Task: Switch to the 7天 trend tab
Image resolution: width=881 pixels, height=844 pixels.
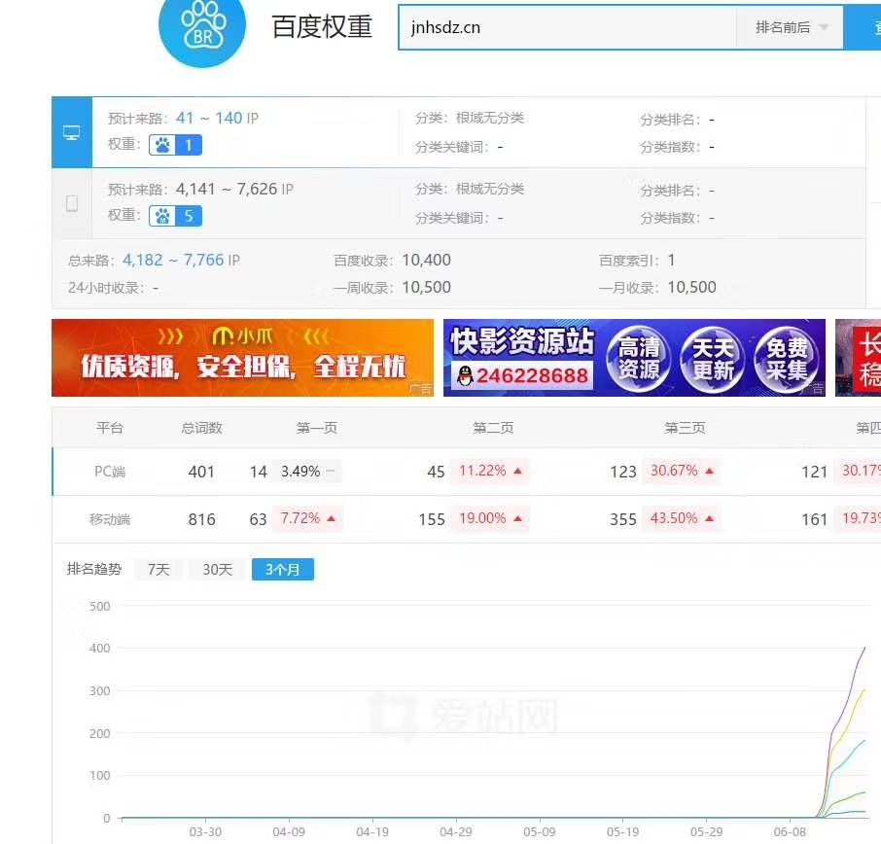Action: (158, 569)
